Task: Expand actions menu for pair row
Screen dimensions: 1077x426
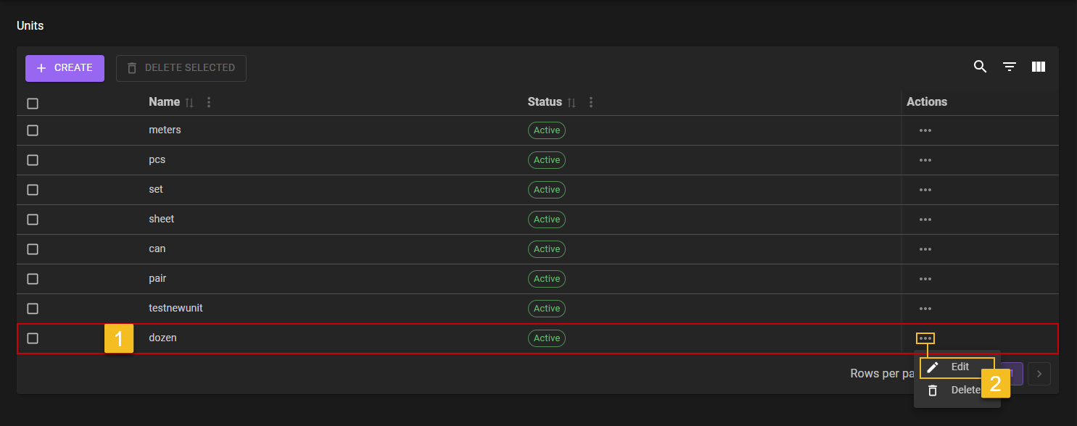Action: click(925, 279)
